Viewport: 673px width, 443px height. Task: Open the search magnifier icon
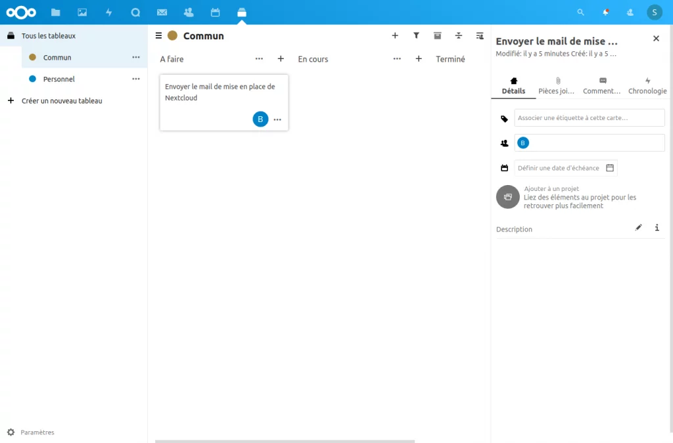point(581,12)
